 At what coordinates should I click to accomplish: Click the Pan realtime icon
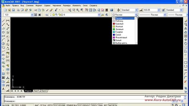click(70, 10)
